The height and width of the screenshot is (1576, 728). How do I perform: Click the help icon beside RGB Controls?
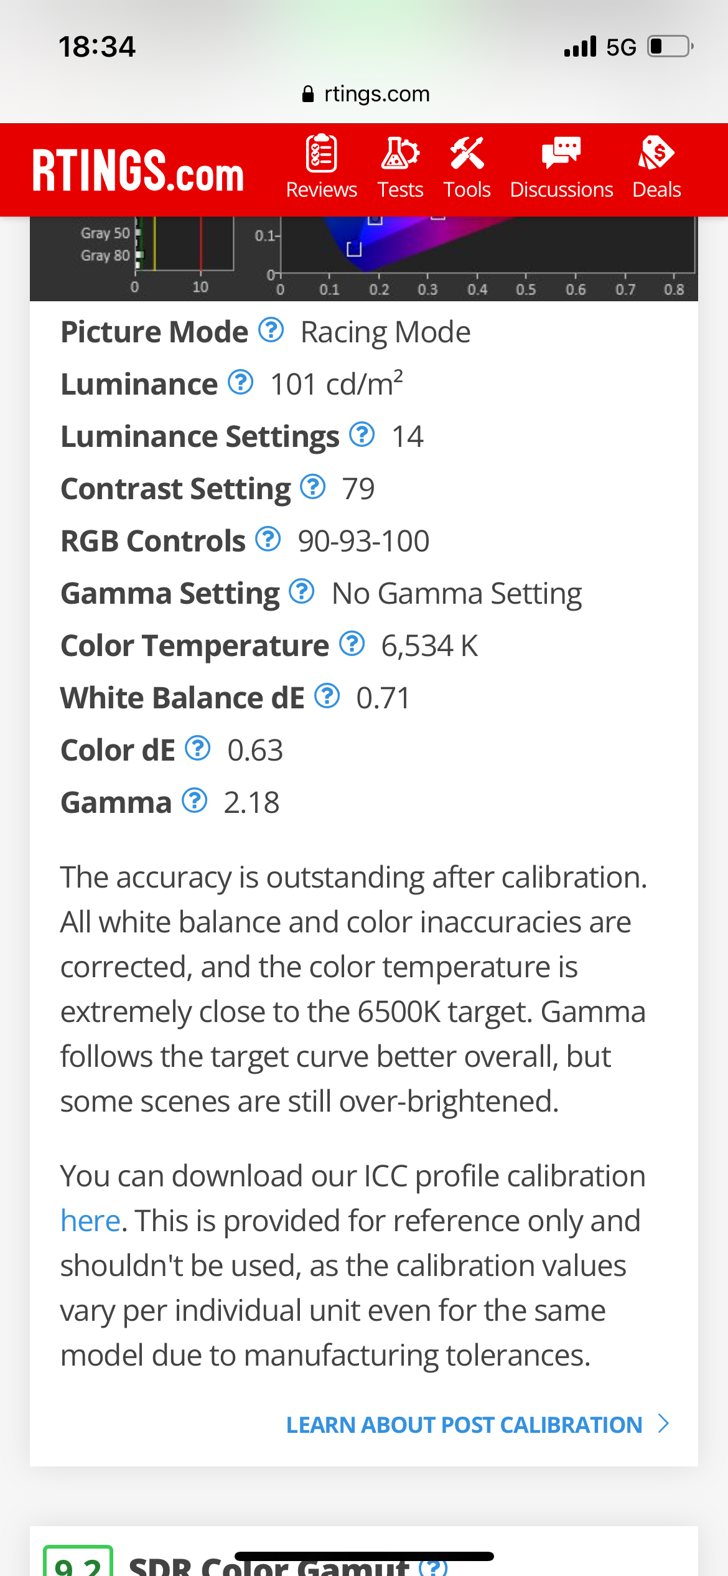point(268,539)
